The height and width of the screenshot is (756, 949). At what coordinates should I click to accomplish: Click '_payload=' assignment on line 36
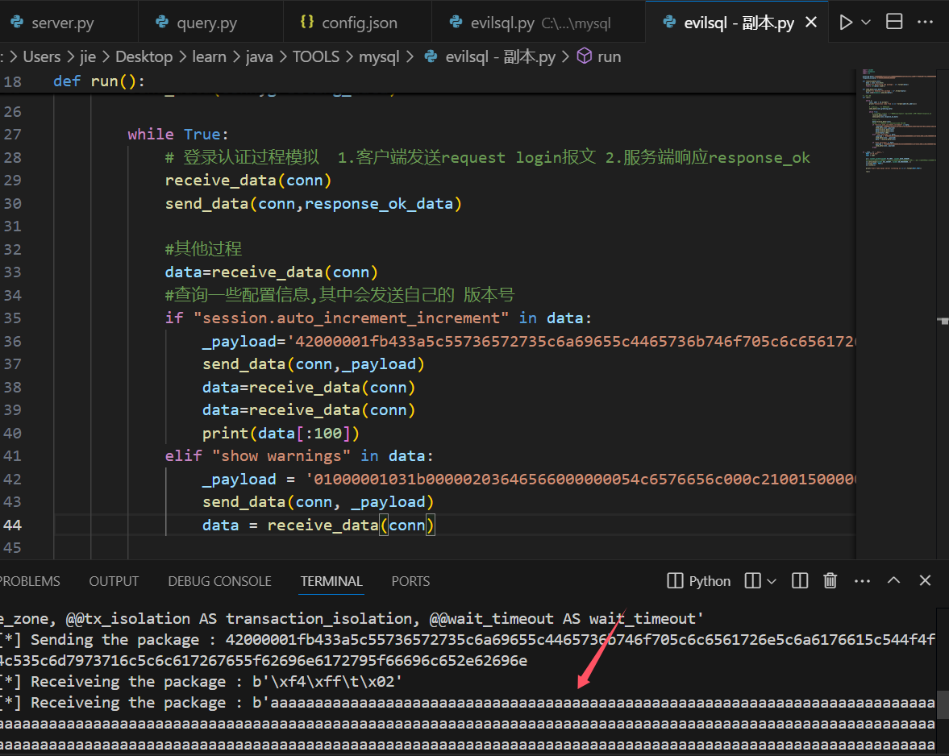[244, 341]
